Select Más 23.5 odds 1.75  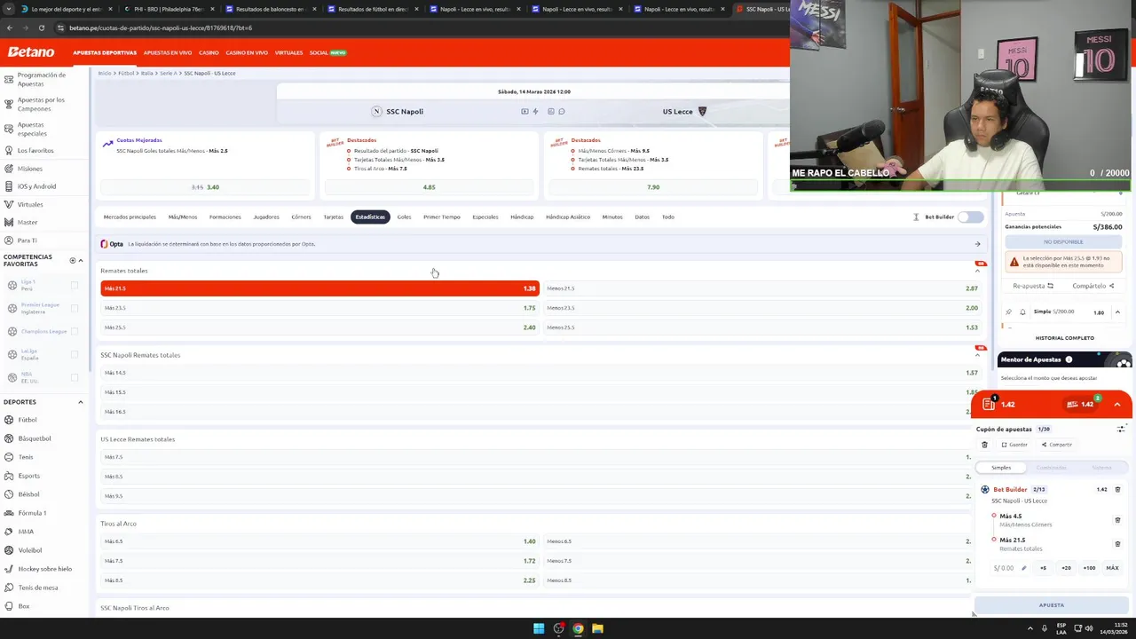[319, 308]
